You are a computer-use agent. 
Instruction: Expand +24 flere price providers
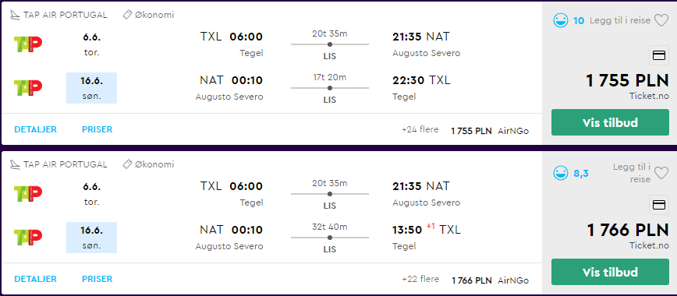pyautogui.click(x=420, y=129)
